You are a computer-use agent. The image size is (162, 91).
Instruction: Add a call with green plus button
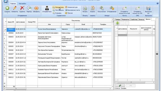[117, 23]
